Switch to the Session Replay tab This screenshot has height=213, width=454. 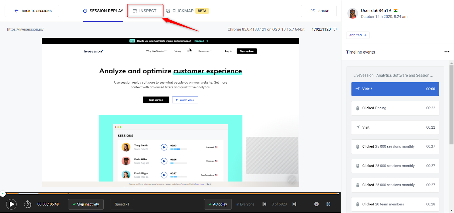(x=103, y=11)
